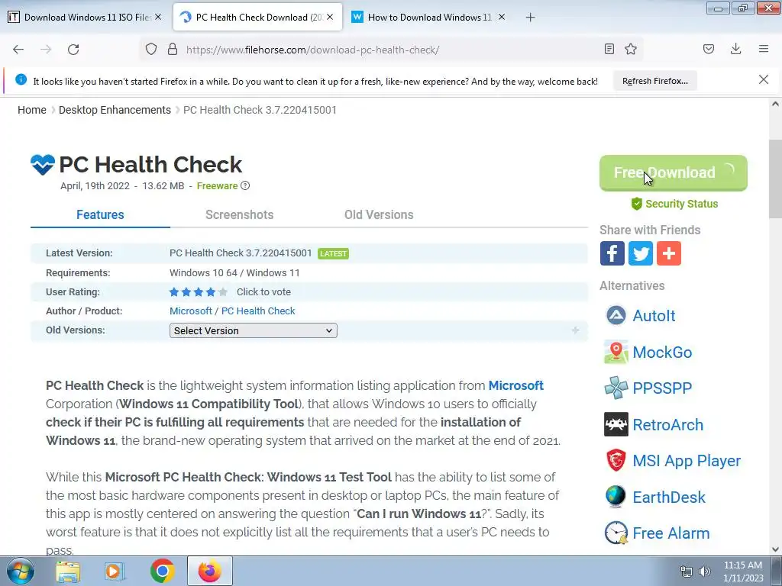This screenshot has height=586, width=782.
Task: Follow bold Microsoft link in description
Action: tap(515, 385)
